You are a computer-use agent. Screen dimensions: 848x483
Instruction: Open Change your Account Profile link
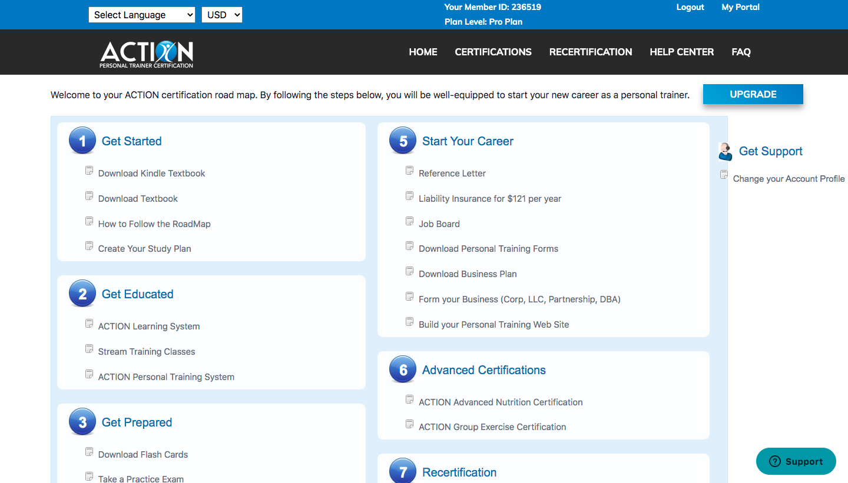tap(789, 179)
